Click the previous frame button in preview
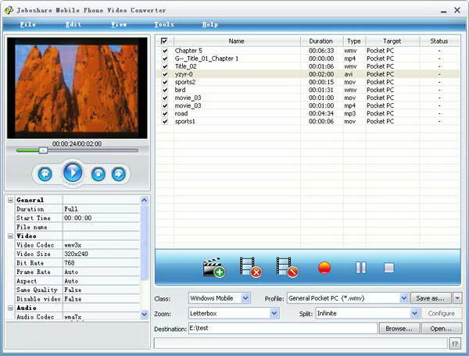469x356 pixels. 45,174
